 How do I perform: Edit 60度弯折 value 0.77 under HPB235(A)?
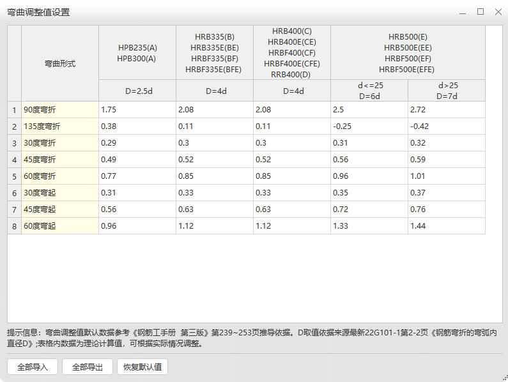coord(137,176)
